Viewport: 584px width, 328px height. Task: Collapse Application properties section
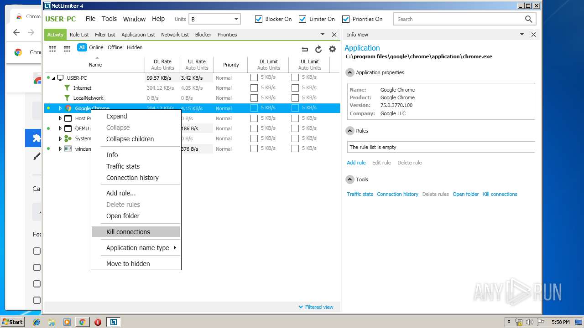350,72
